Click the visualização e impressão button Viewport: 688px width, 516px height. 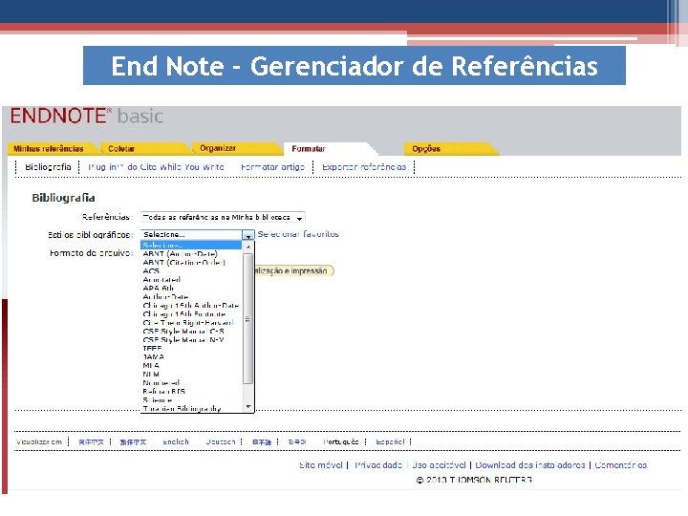pyautogui.click(x=293, y=270)
